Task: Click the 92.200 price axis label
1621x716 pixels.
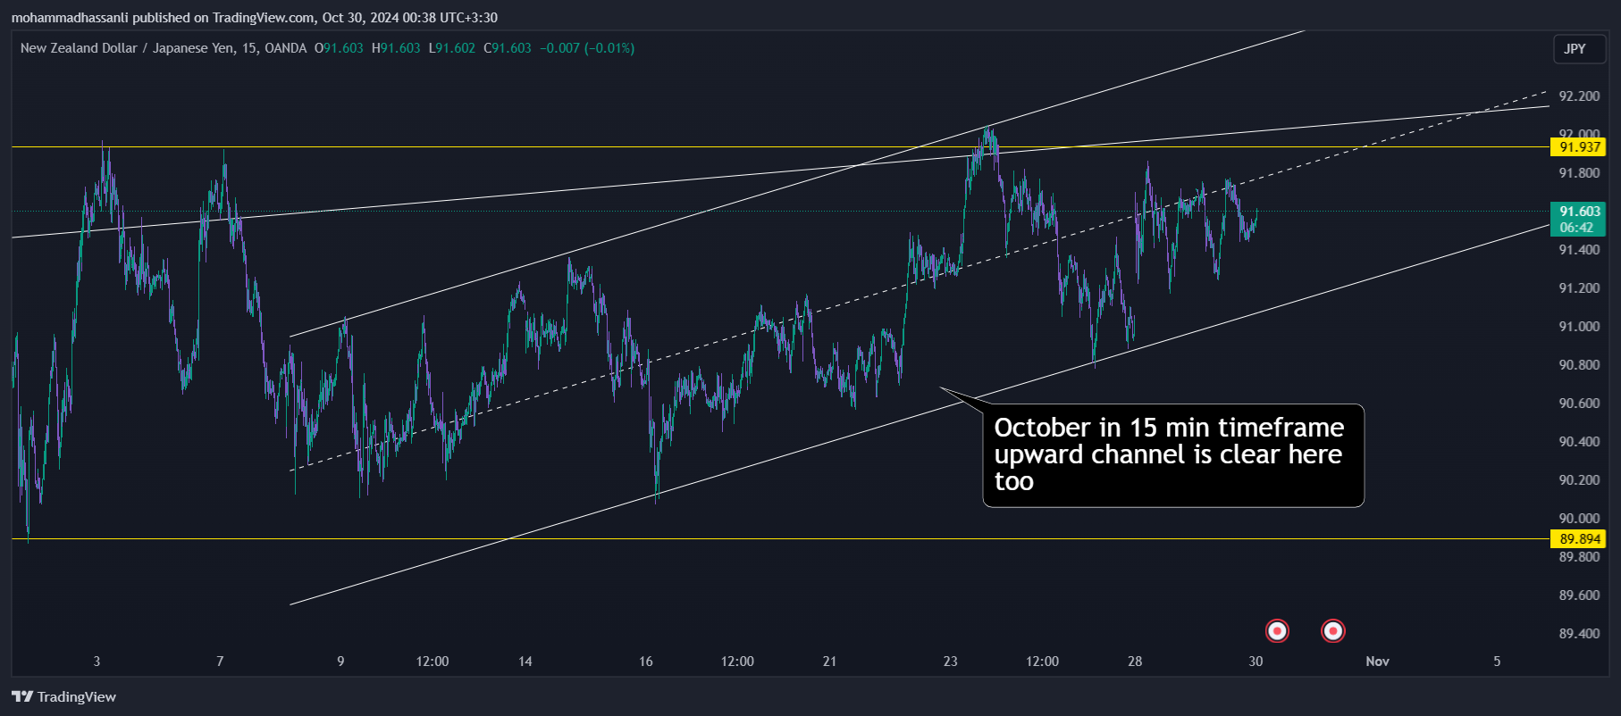Action: coord(1579,96)
